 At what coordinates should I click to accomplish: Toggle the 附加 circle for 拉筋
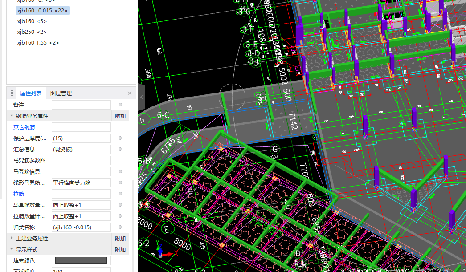pos(120,194)
